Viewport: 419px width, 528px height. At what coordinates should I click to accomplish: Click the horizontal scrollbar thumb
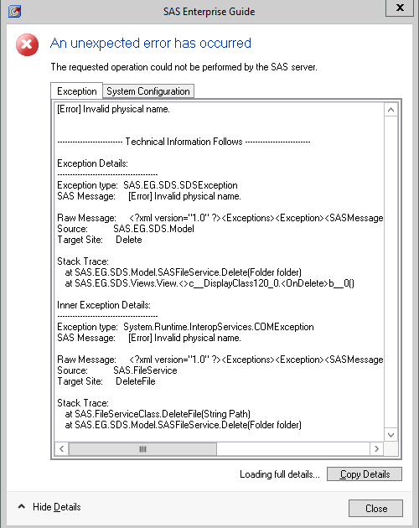point(142,449)
